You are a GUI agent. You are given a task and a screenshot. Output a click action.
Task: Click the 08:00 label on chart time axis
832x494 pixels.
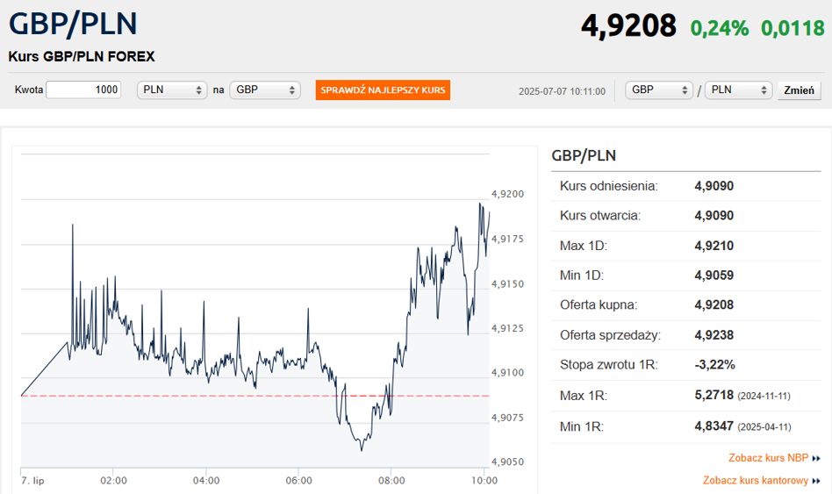click(391, 481)
